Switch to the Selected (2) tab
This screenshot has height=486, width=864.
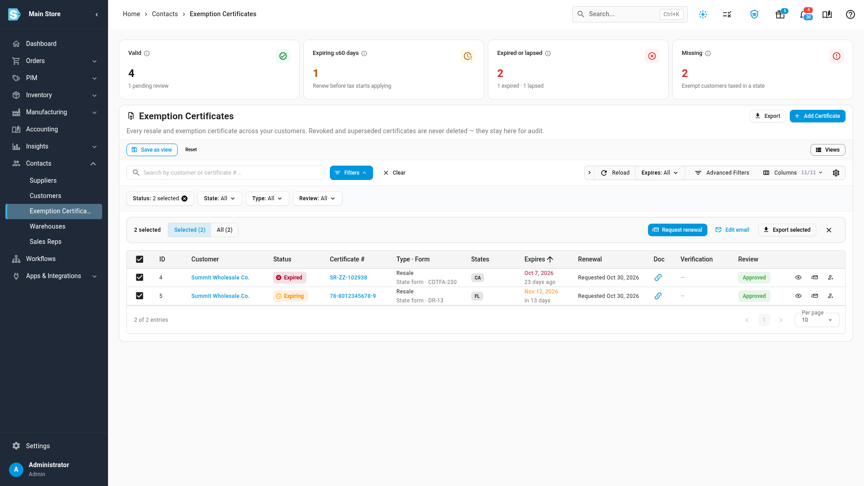click(189, 230)
